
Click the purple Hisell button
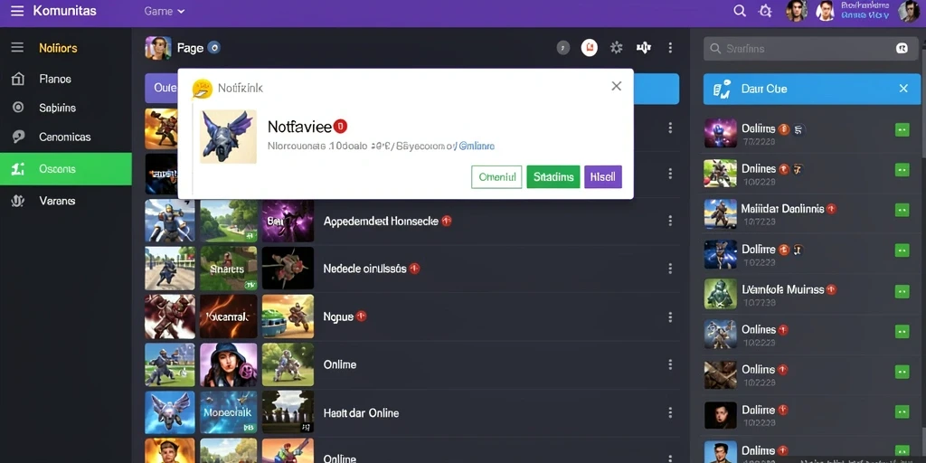(x=603, y=176)
